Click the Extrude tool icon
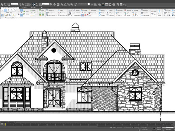175x131 pixels. (x=116, y=10)
